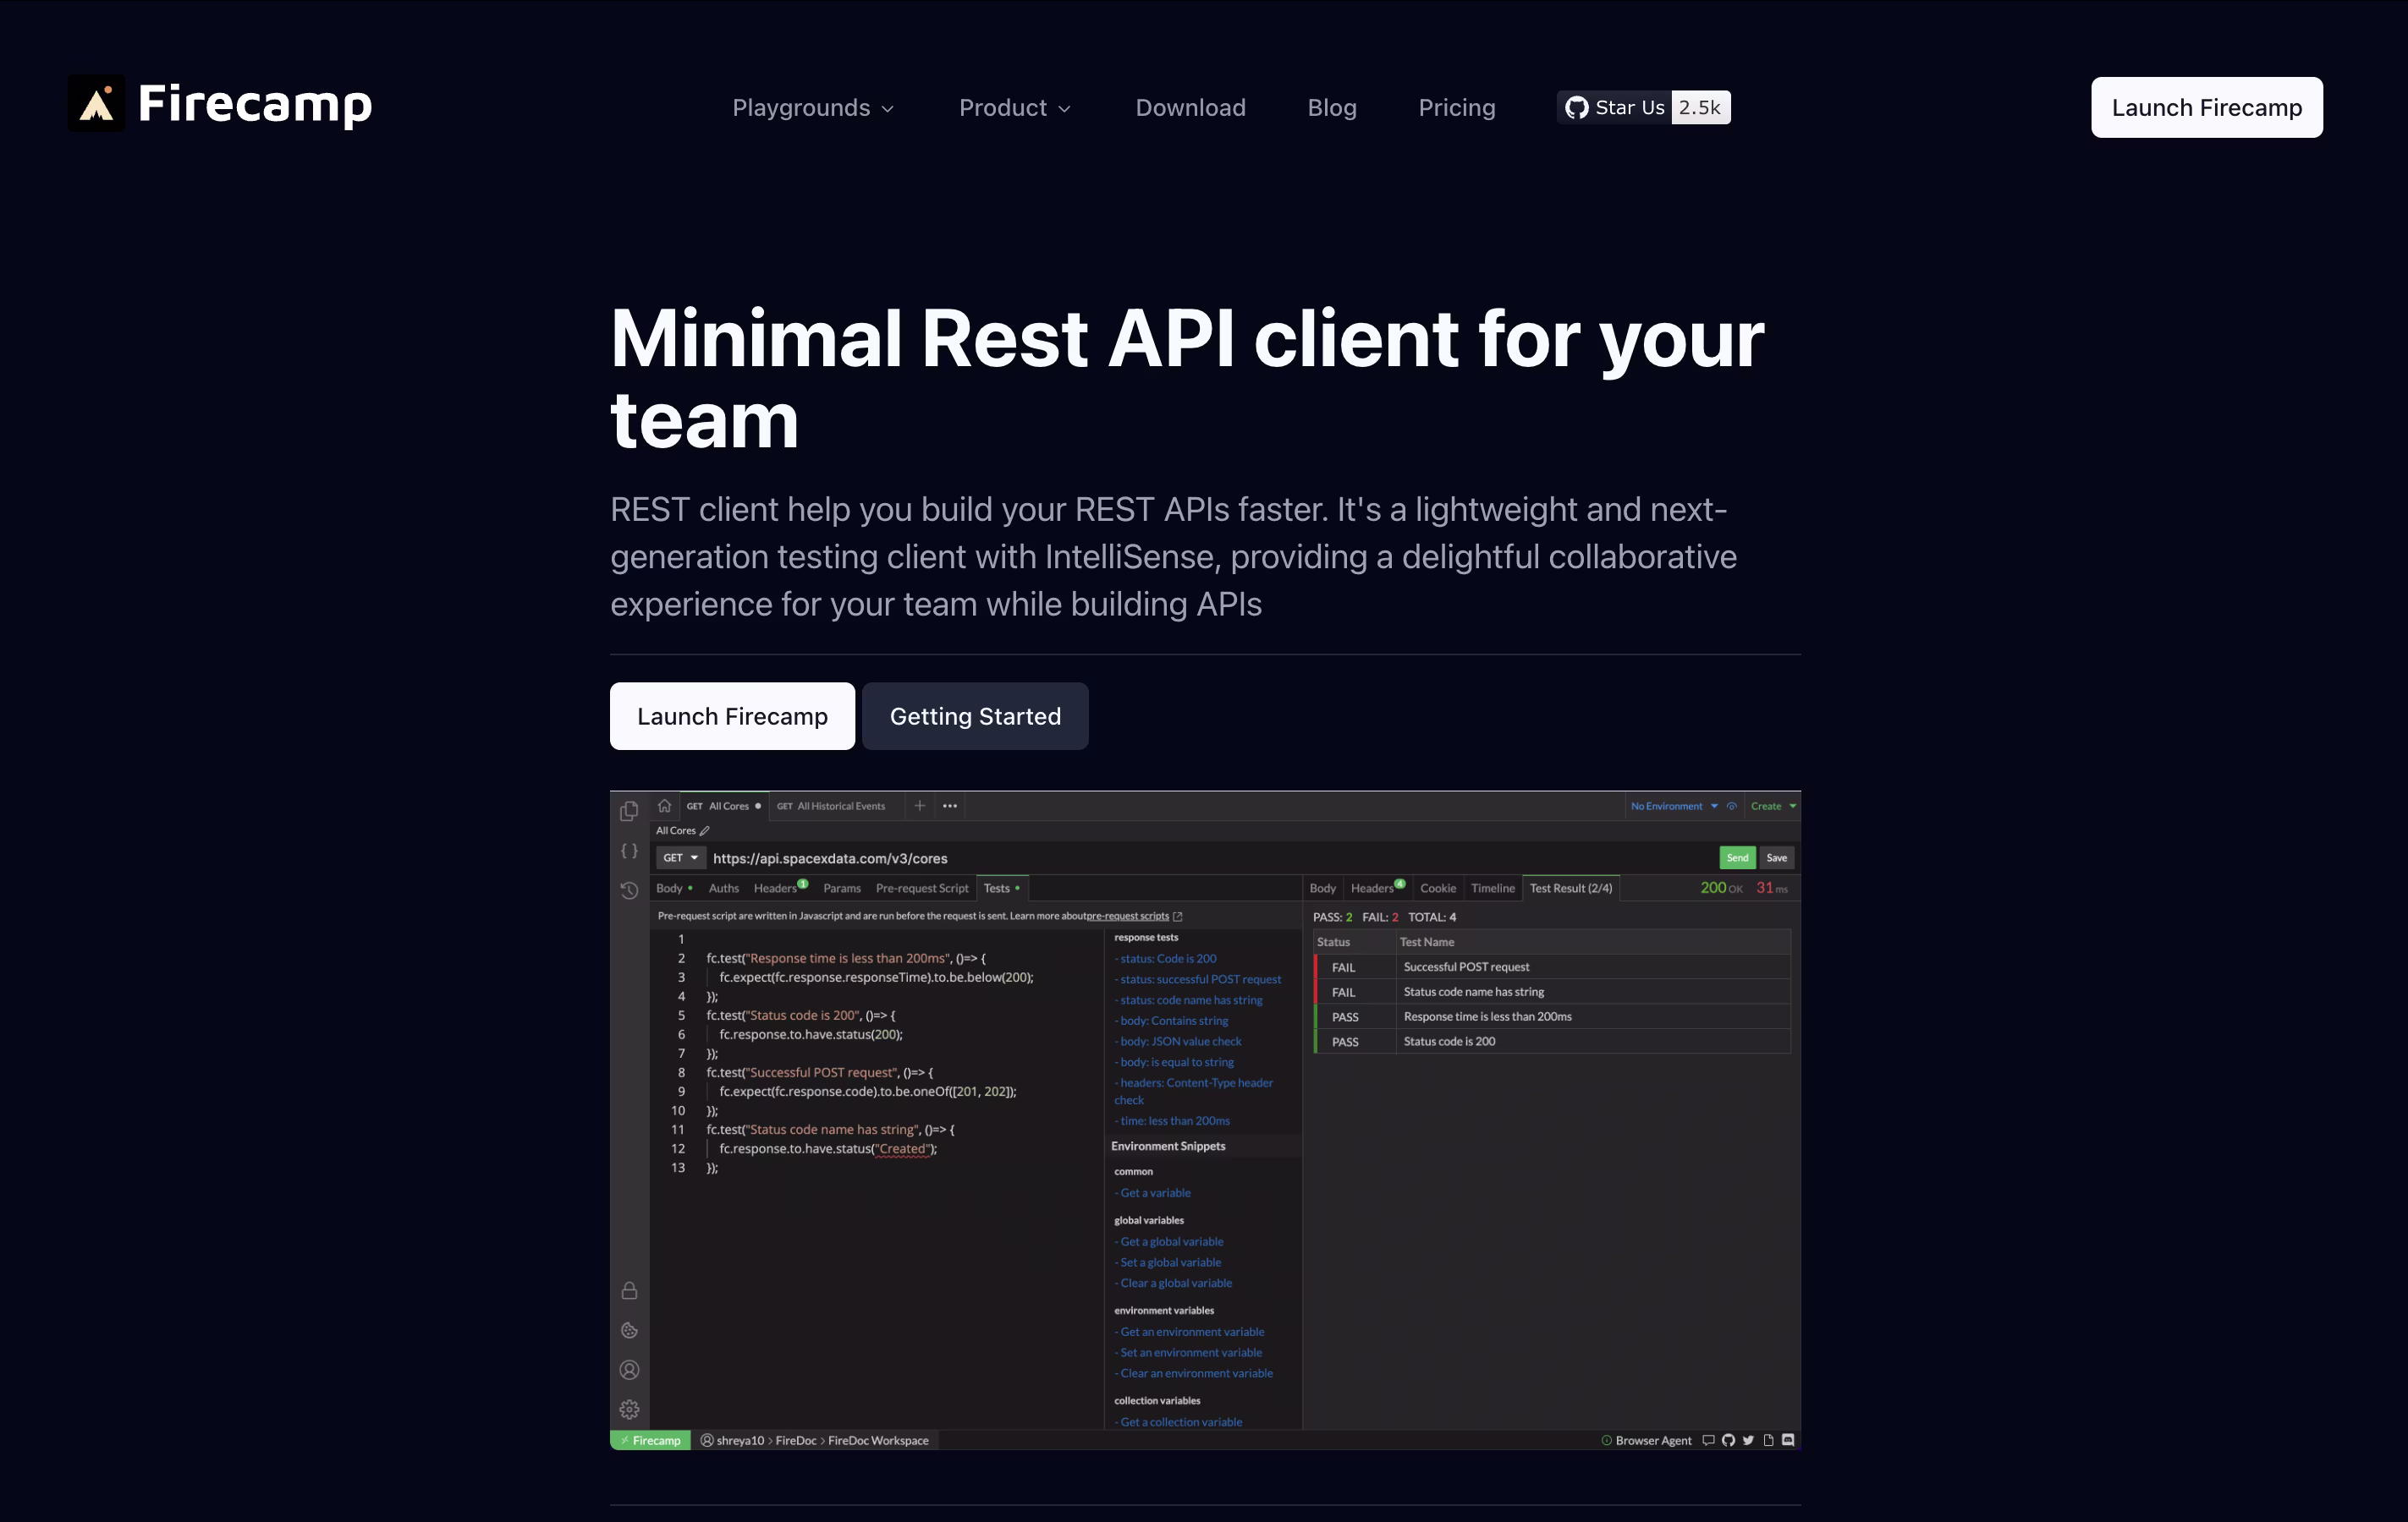Screen dimensions: 2408x1522
Task: Click the API URL input field
Action: 1200,858
